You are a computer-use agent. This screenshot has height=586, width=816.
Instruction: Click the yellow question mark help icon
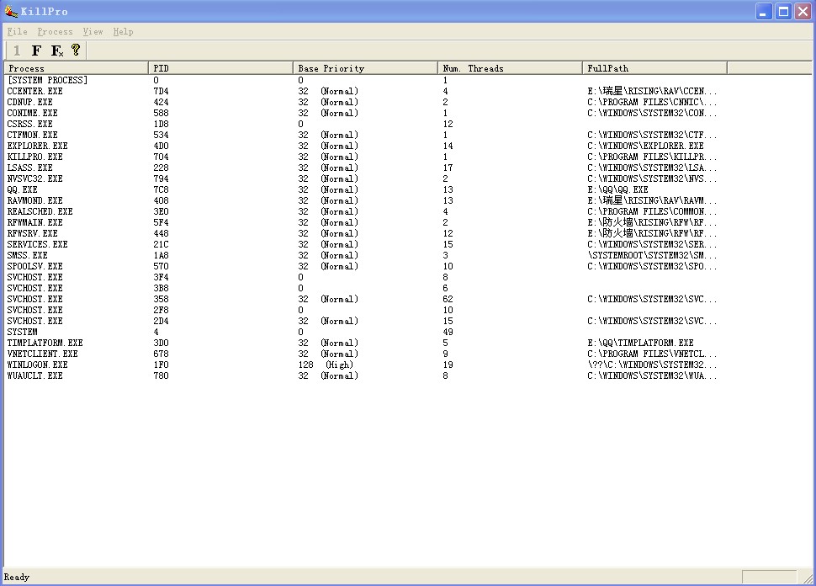[x=76, y=51]
